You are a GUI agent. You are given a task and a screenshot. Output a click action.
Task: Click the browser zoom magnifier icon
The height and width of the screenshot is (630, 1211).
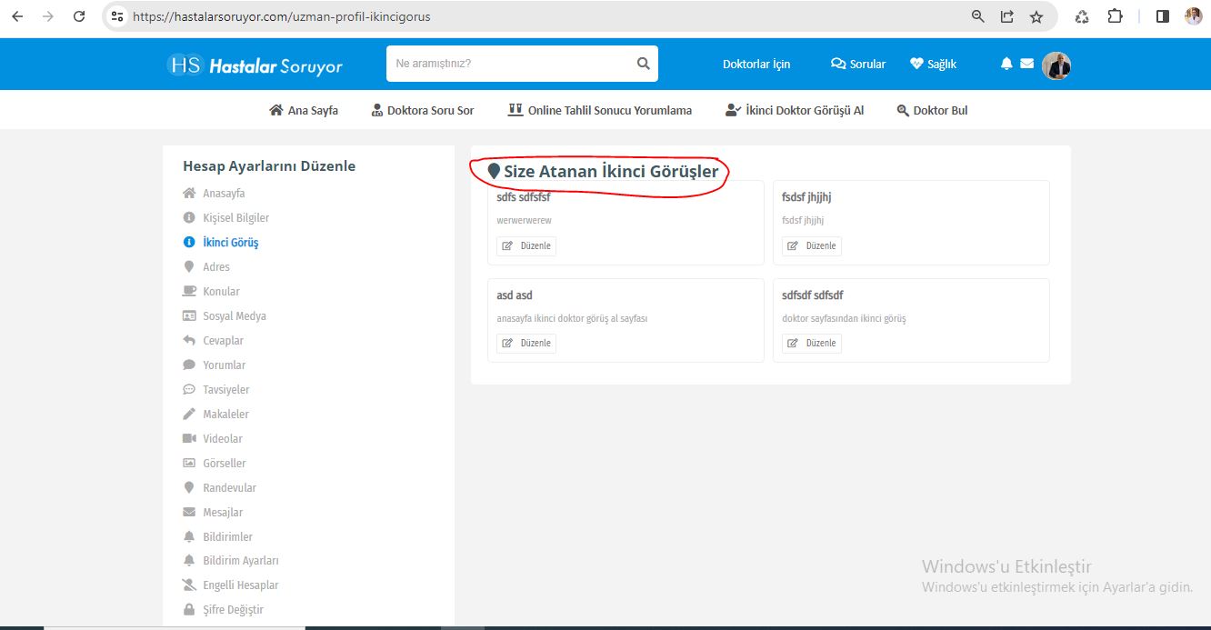coord(978,16)
